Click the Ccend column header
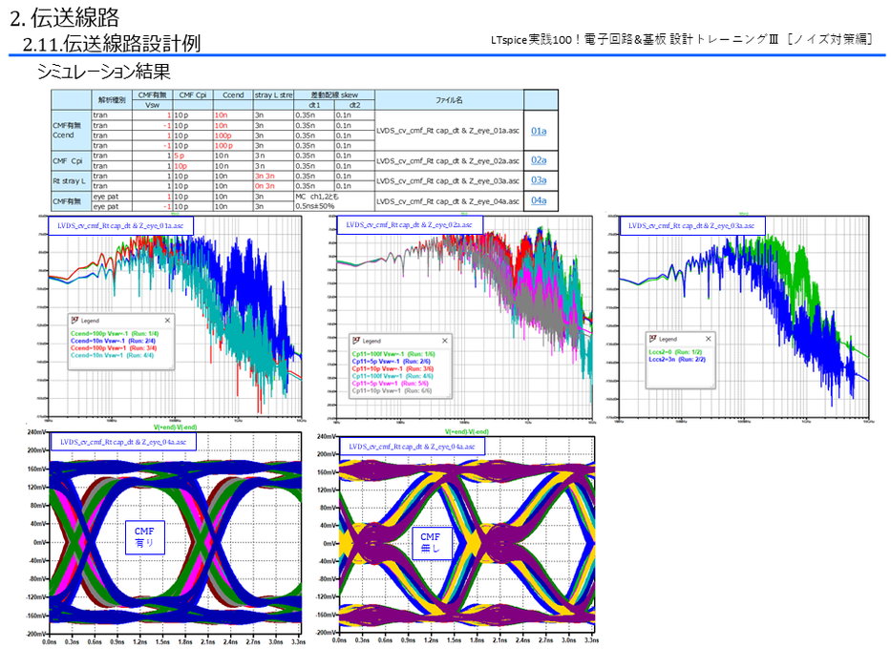Screen dimensions: 891x668 [233, 94]
